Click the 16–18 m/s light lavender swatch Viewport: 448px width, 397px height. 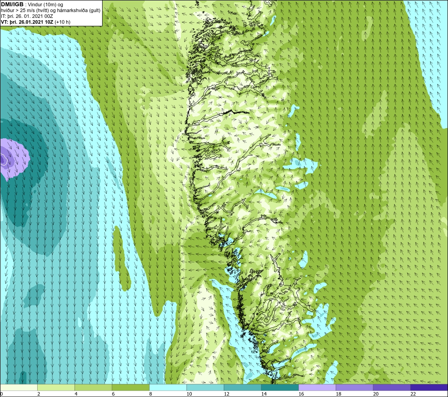tap(317, 387)
